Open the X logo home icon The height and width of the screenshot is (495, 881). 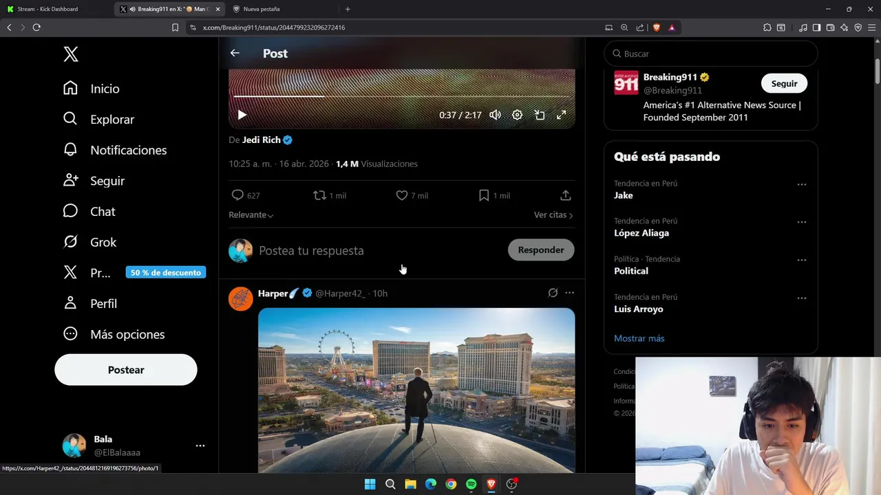point(71,54)
